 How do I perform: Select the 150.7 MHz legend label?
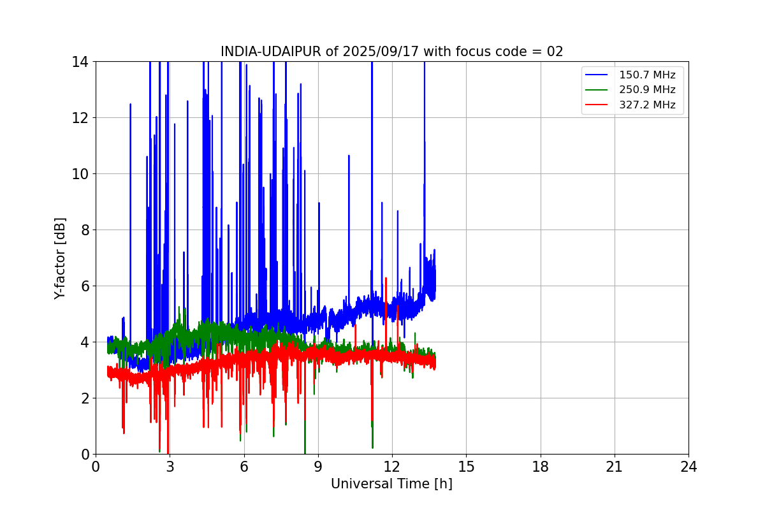[647, 75]
